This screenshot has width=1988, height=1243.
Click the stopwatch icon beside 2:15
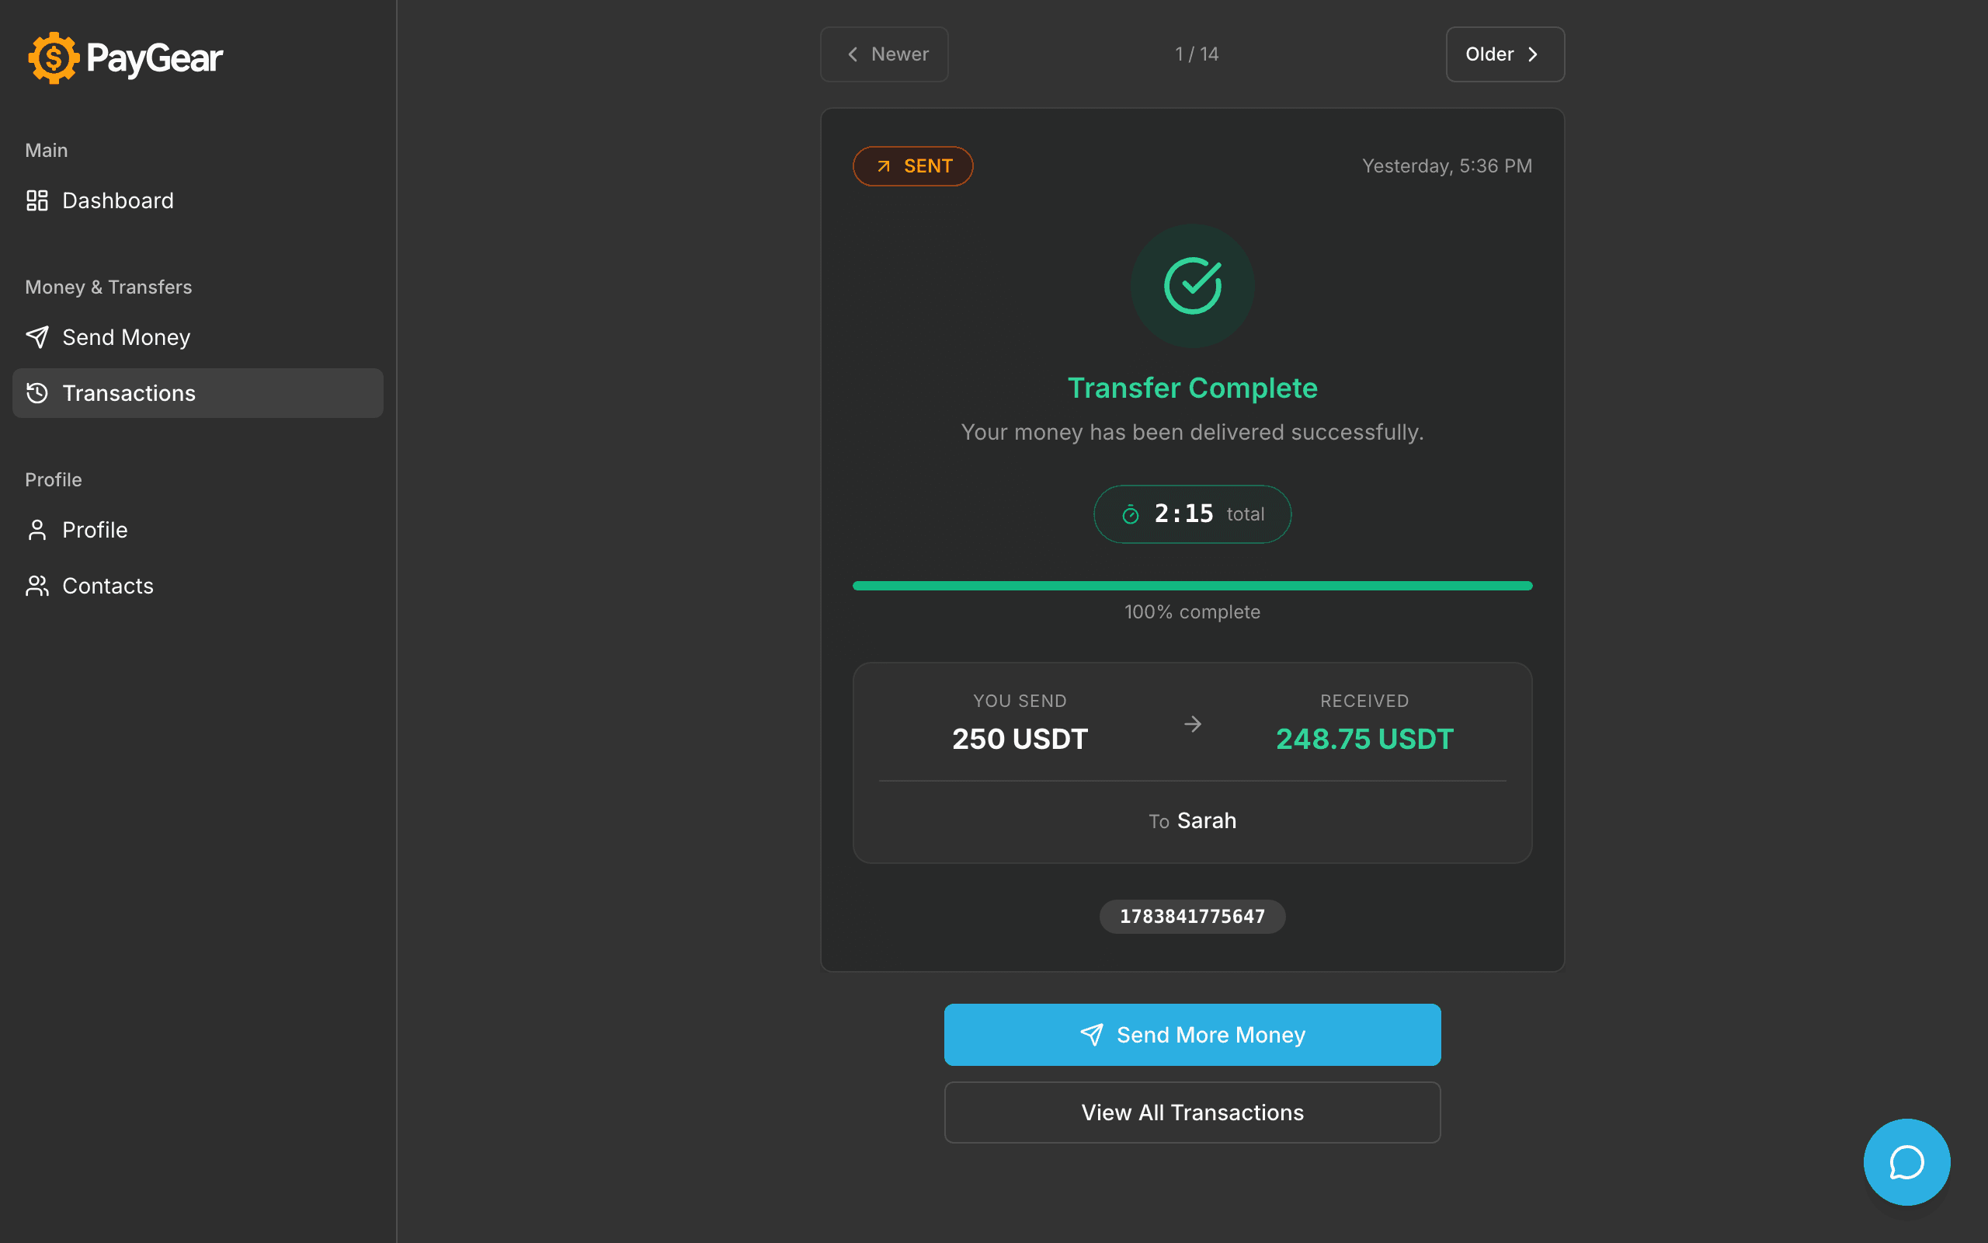(1131, 514)
